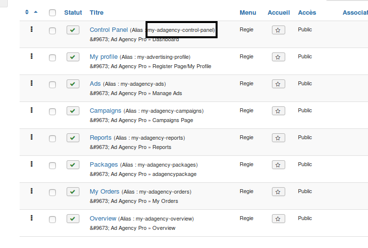Open the My Orders menu item
The image size is (368, 248).
click(x=104, y=192)
